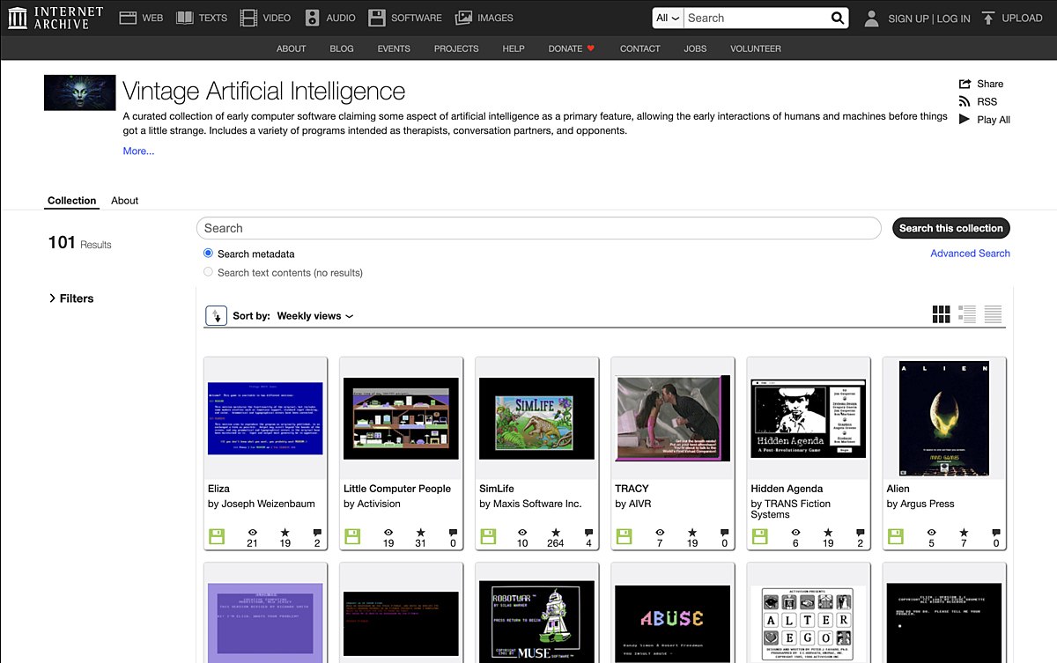Open the Images picture icon
The image size is (1057, 663).
point(463,18)
